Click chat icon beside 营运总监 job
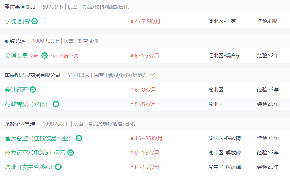 click(79, 138)
